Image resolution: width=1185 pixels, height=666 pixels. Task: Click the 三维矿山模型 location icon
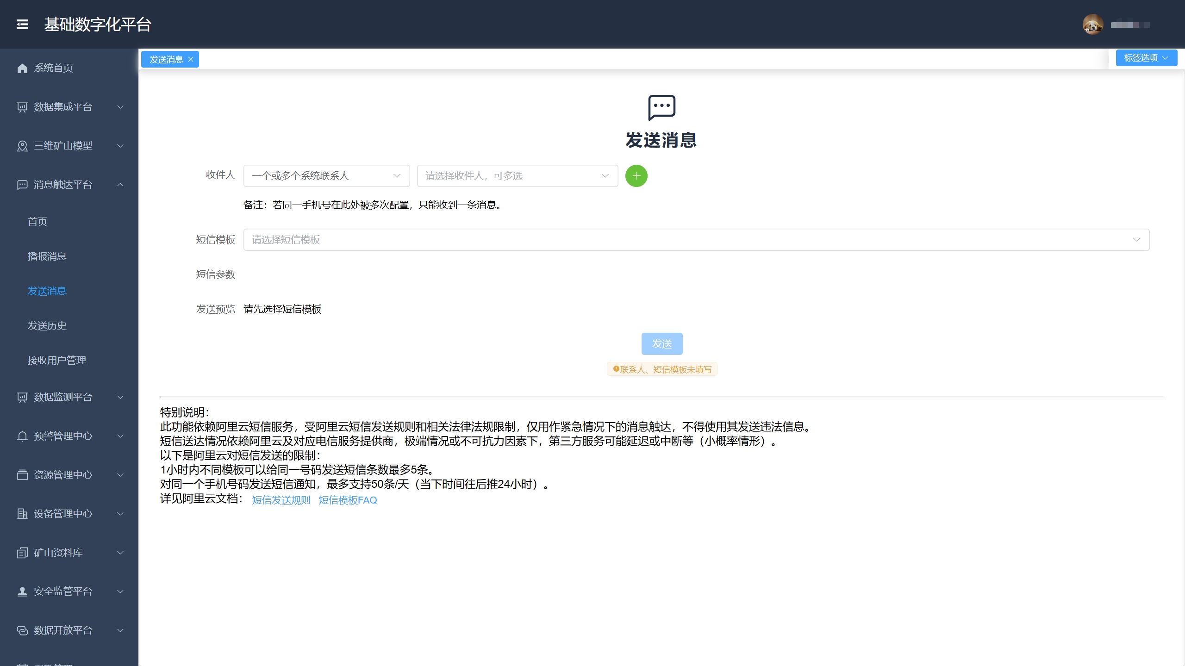[x=22, y=146]
